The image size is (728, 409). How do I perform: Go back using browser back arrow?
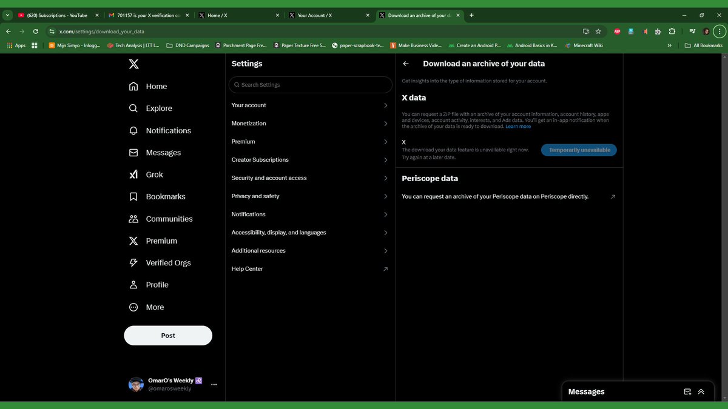click(8, 31)
